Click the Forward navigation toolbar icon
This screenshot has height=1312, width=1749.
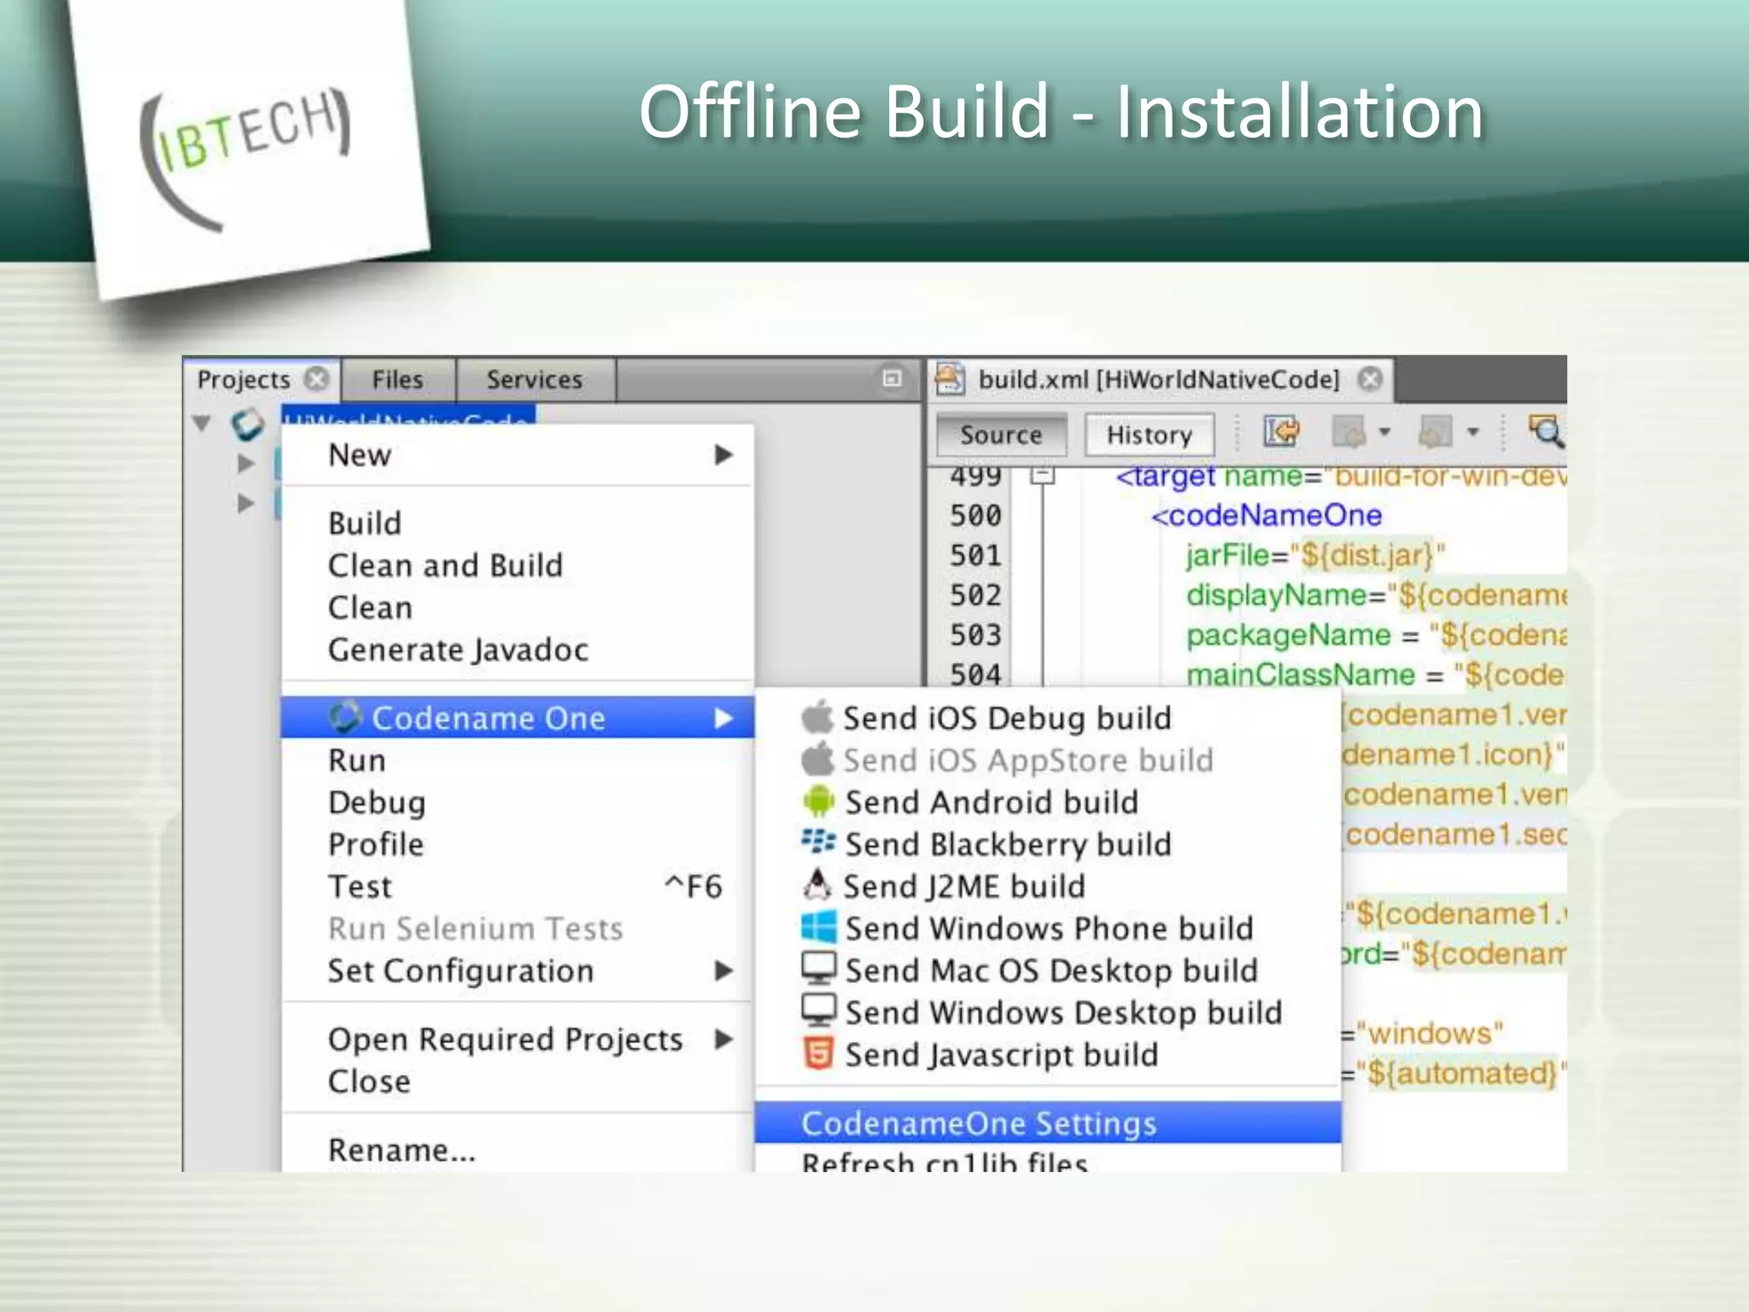pyautogui.click(x=1435, y=432)
